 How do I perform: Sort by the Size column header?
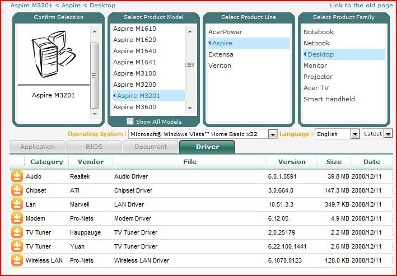tap(334, 162)
